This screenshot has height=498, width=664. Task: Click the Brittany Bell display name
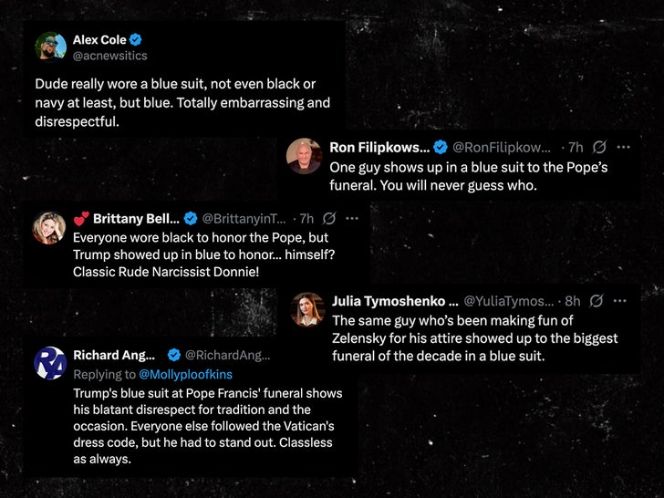tap(135, 218)
